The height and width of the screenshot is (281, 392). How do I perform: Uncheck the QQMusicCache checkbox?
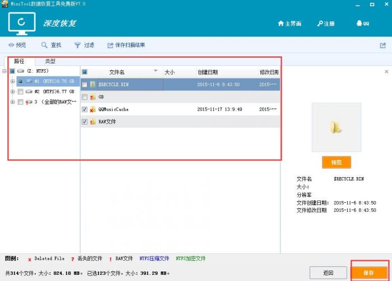[x=85, y=109]
